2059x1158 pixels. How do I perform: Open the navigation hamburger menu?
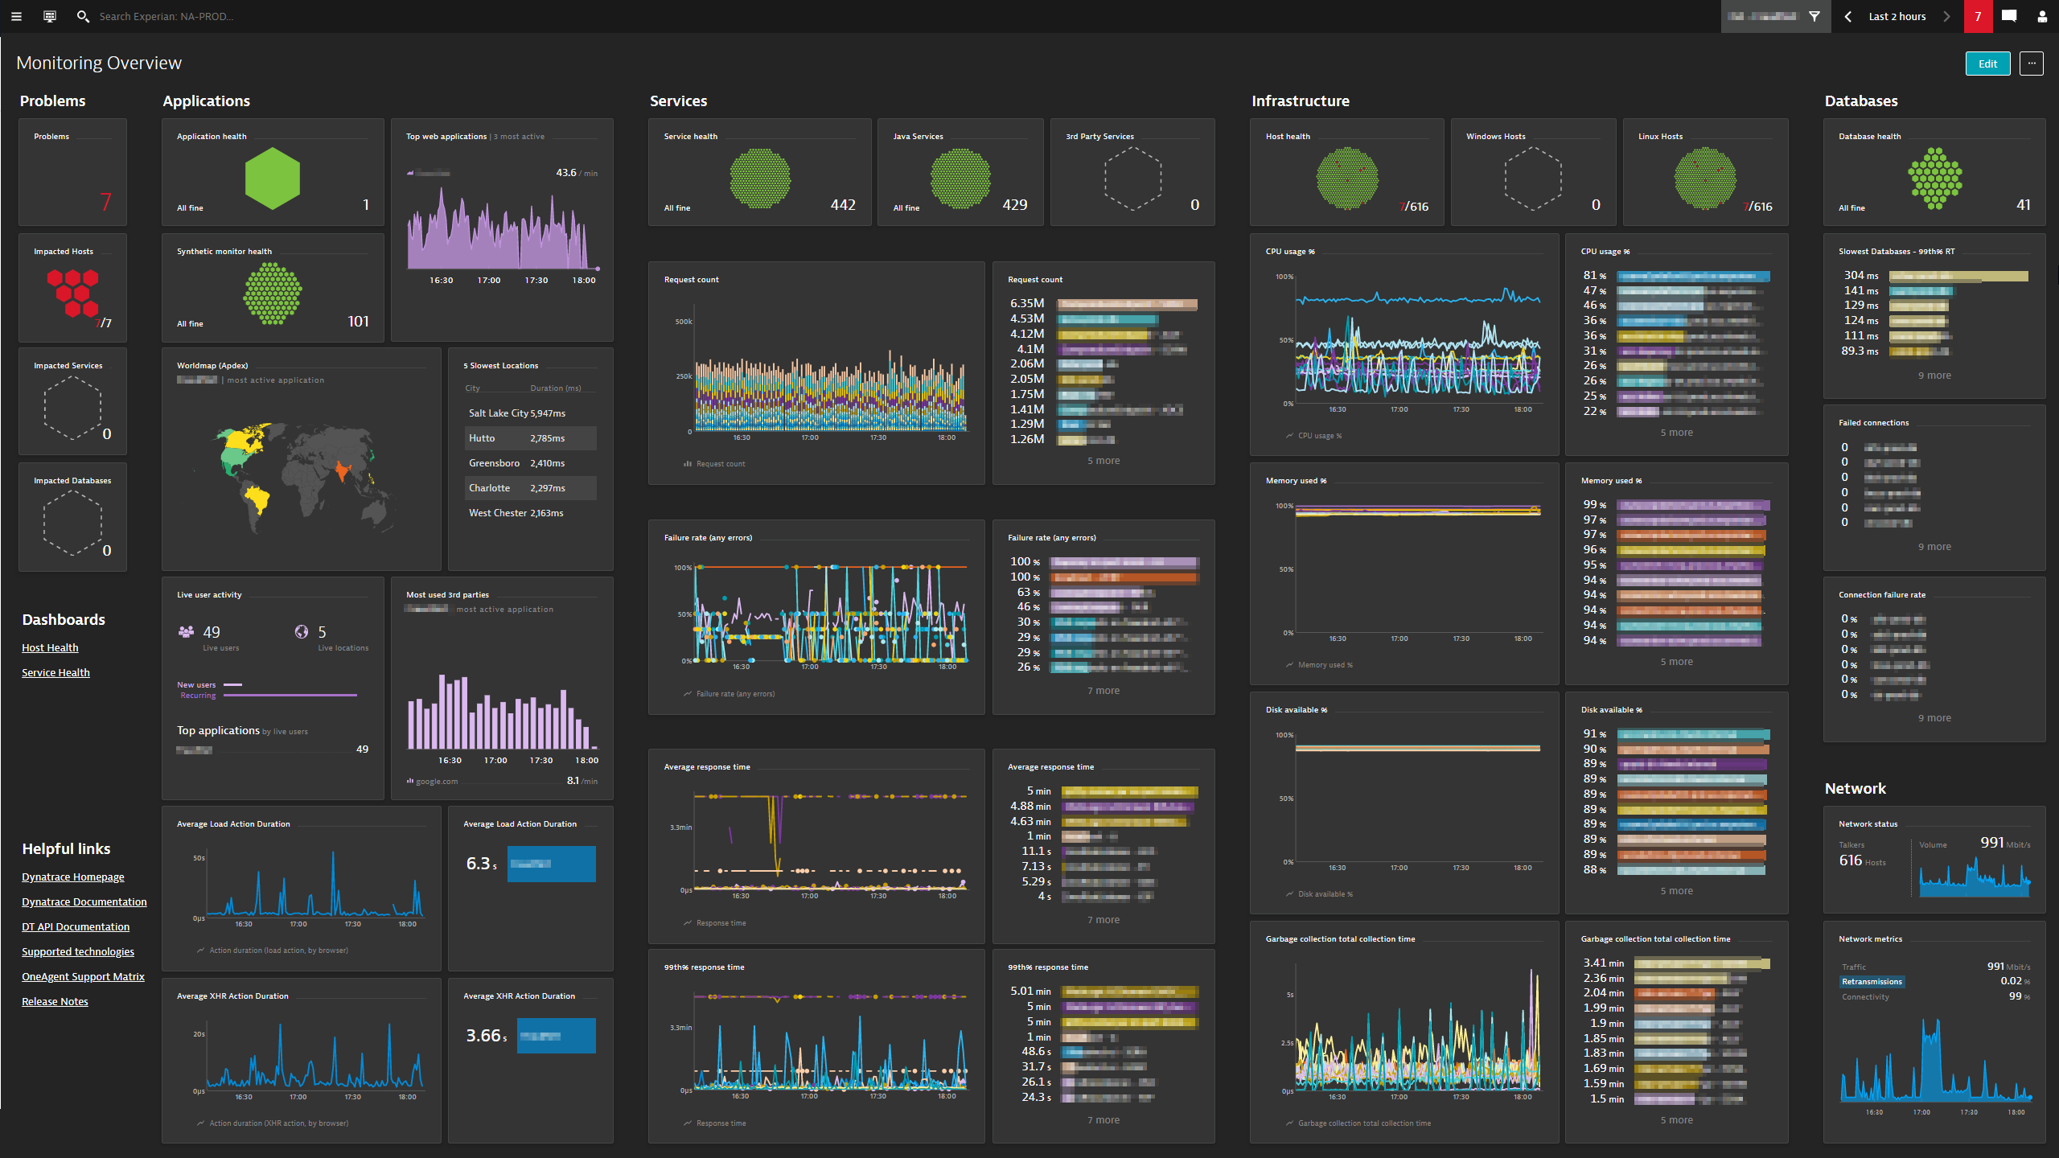16,16
